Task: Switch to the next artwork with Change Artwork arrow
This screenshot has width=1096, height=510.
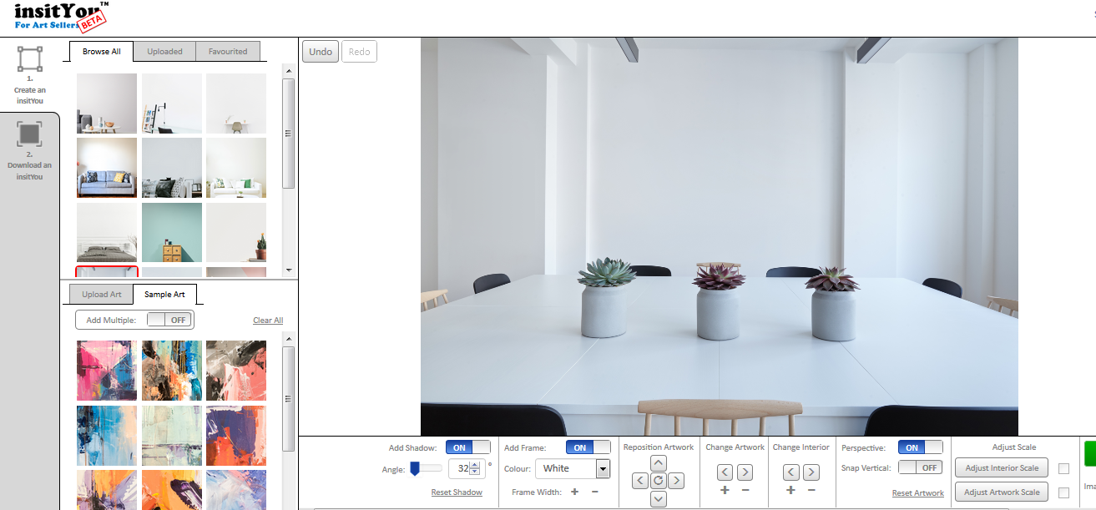Action: [745, 472]
